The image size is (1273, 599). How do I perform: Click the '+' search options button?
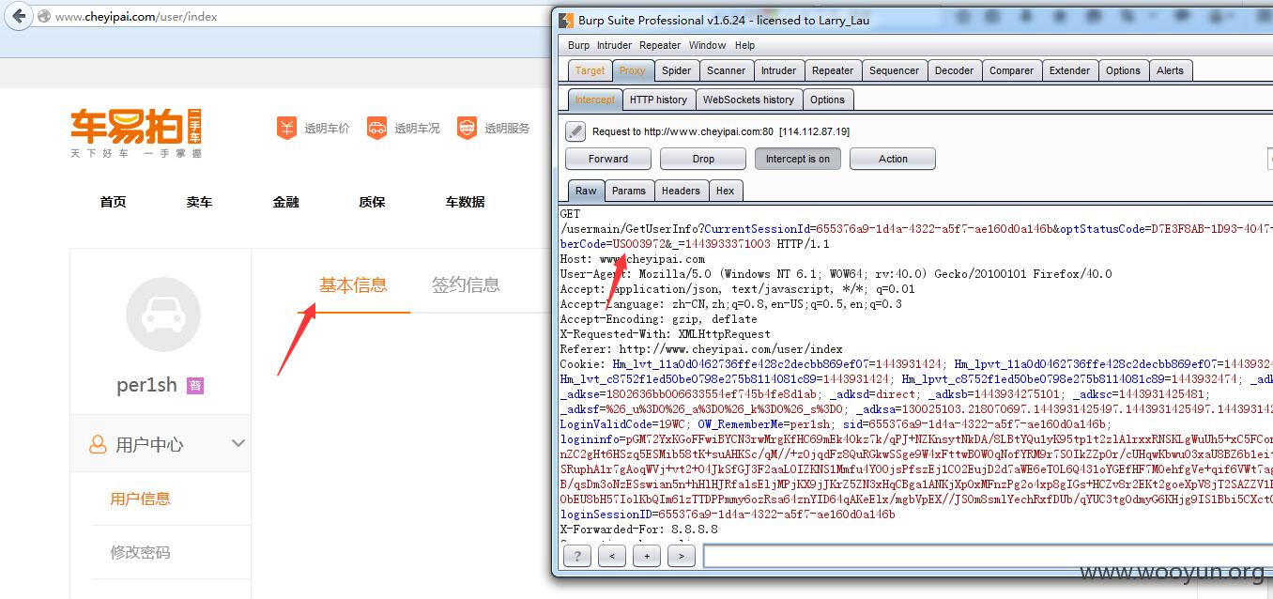647,556
